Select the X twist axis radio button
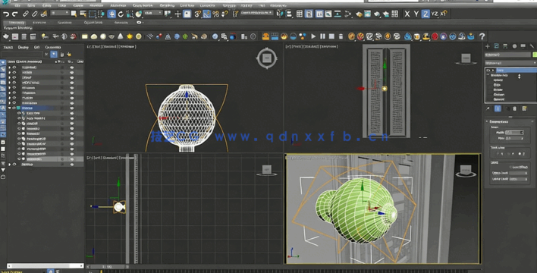This screenshot has height=273, width=537. point(498,154)
